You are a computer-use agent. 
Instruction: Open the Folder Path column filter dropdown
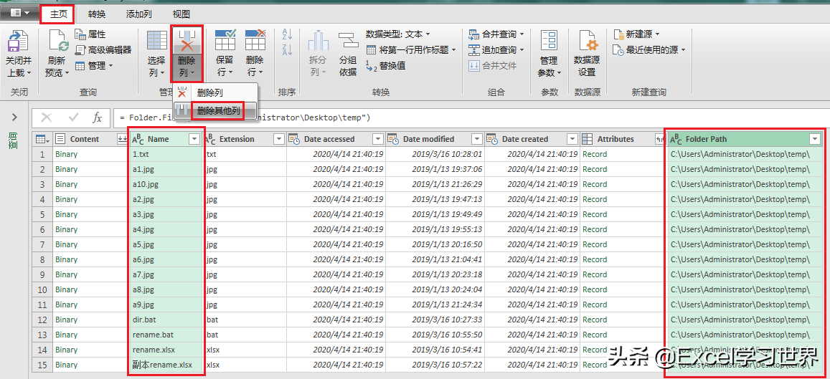(x=815, y=139)
